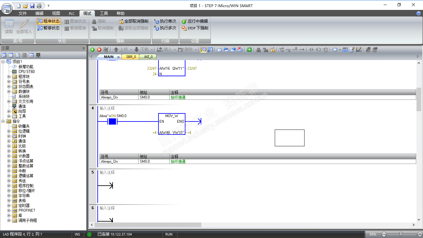423x238 pixels.
Task: Expand the 位逻辑 instruction folder
Action: click(9, 131)
